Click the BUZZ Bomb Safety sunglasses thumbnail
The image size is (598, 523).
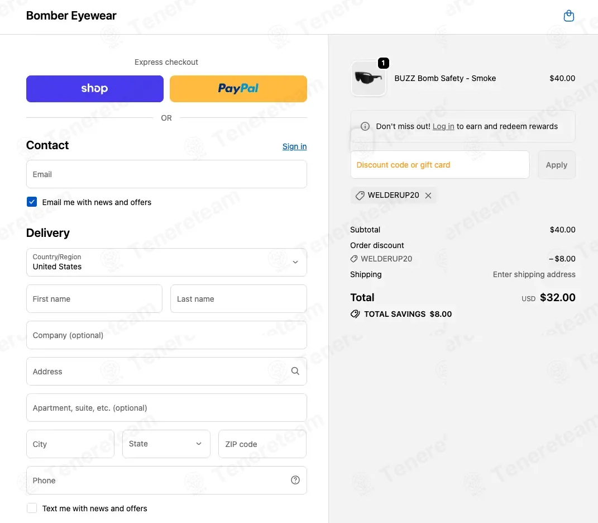coord(368,78)
